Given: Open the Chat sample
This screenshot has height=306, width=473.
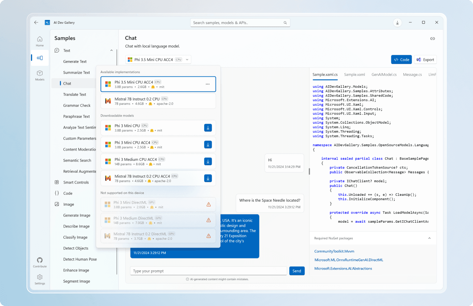Looking at the screenshot, I should tap(67, 84).
